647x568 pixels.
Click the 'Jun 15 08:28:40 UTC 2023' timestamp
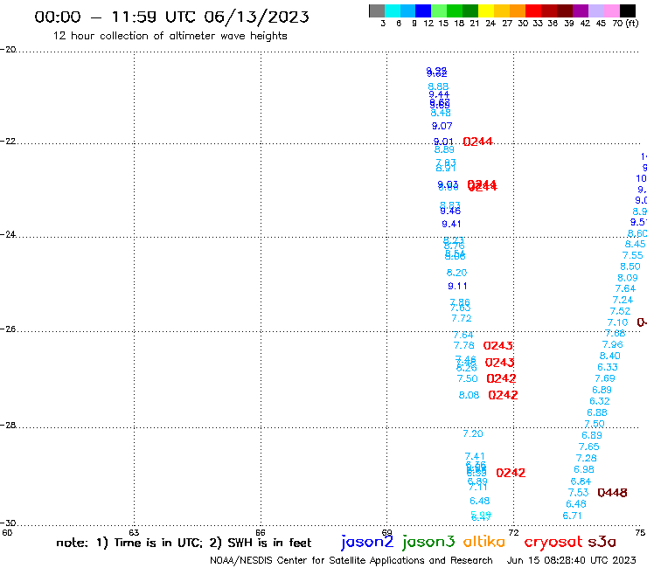tap(572, 560)
